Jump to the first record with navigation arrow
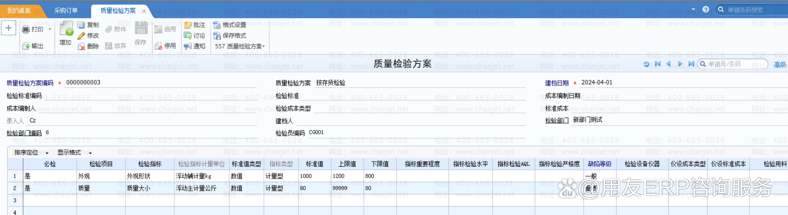This screenshot has width=788, height=215. (658, 64)
